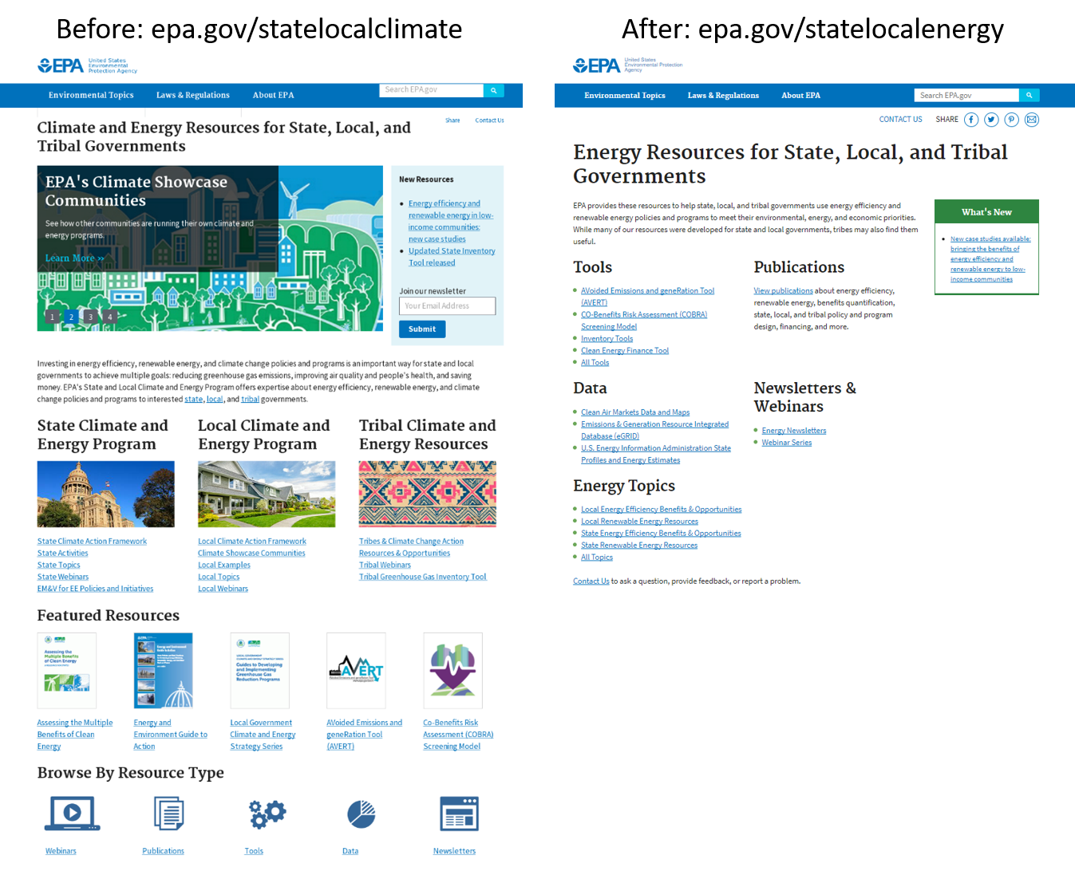Open Laws & Regulations menu on right page

click(x=723, y=95)
